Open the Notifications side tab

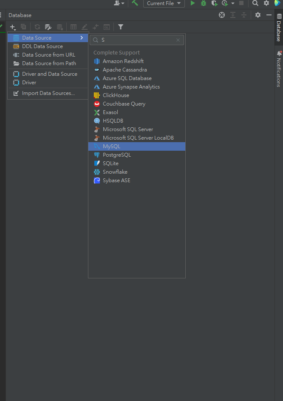[279, 69]
